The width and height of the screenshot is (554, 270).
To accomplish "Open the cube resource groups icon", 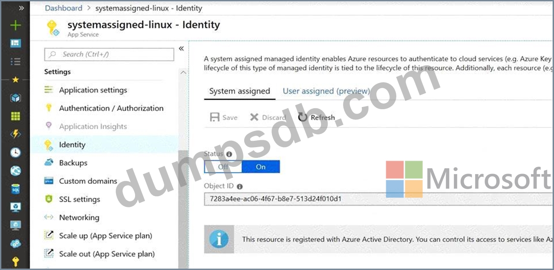I will pos(15,98).
